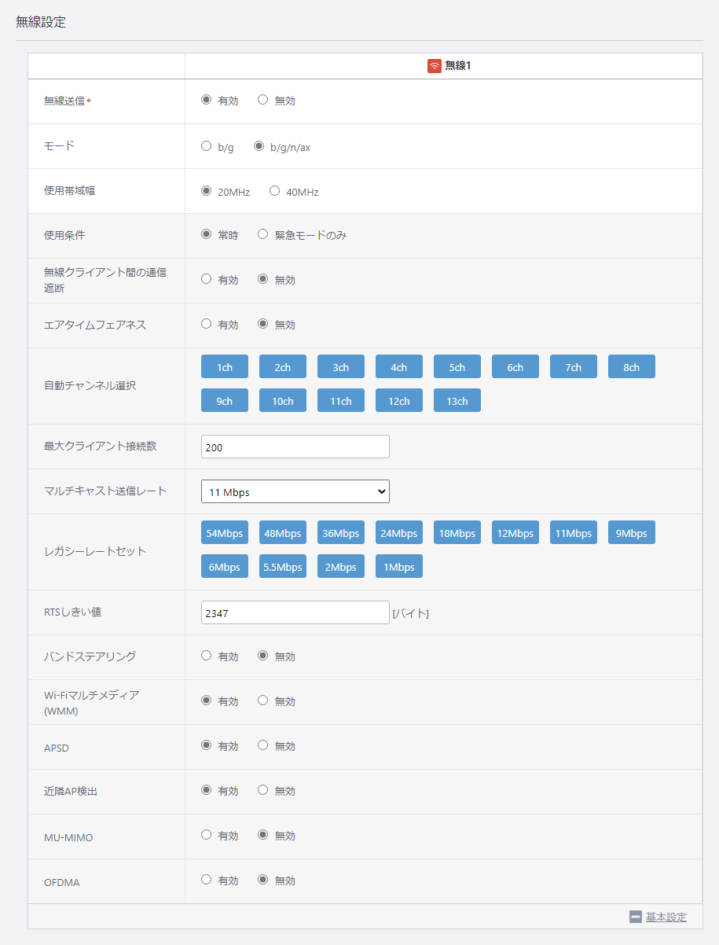Disable エアタイムフェアネス
The image size is (719, 945).
coord(263,323)
